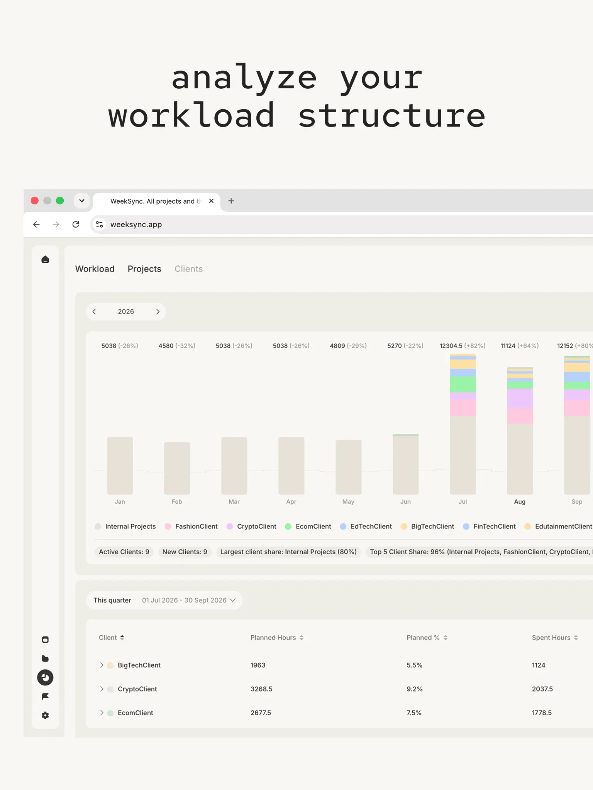Toggle BigTechClient in chart legend
Image resolution: width=593 pixels, height=790 pixels.
click(x=427, y=527)
